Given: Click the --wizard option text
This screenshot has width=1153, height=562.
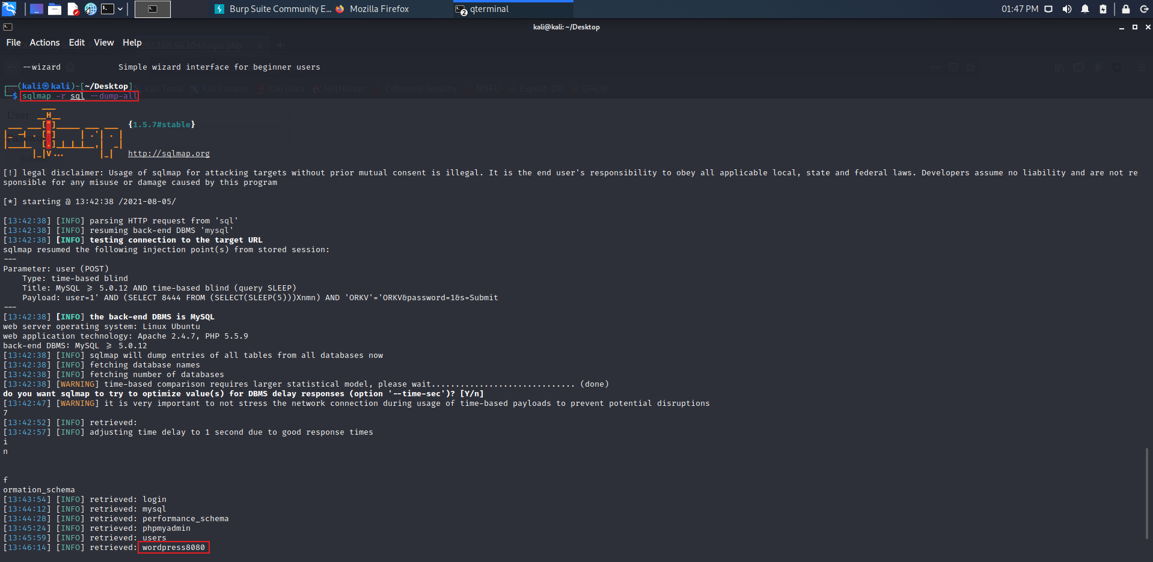Looking at the screenshot, I should click(41, 67).
